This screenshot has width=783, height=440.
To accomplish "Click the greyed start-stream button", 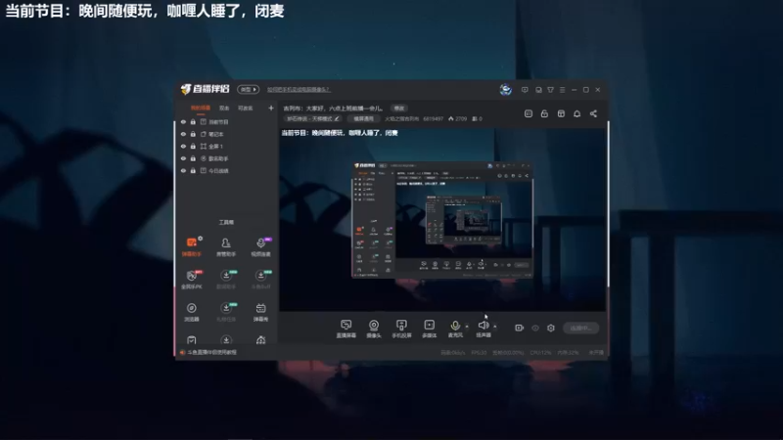I will [580, 328].
